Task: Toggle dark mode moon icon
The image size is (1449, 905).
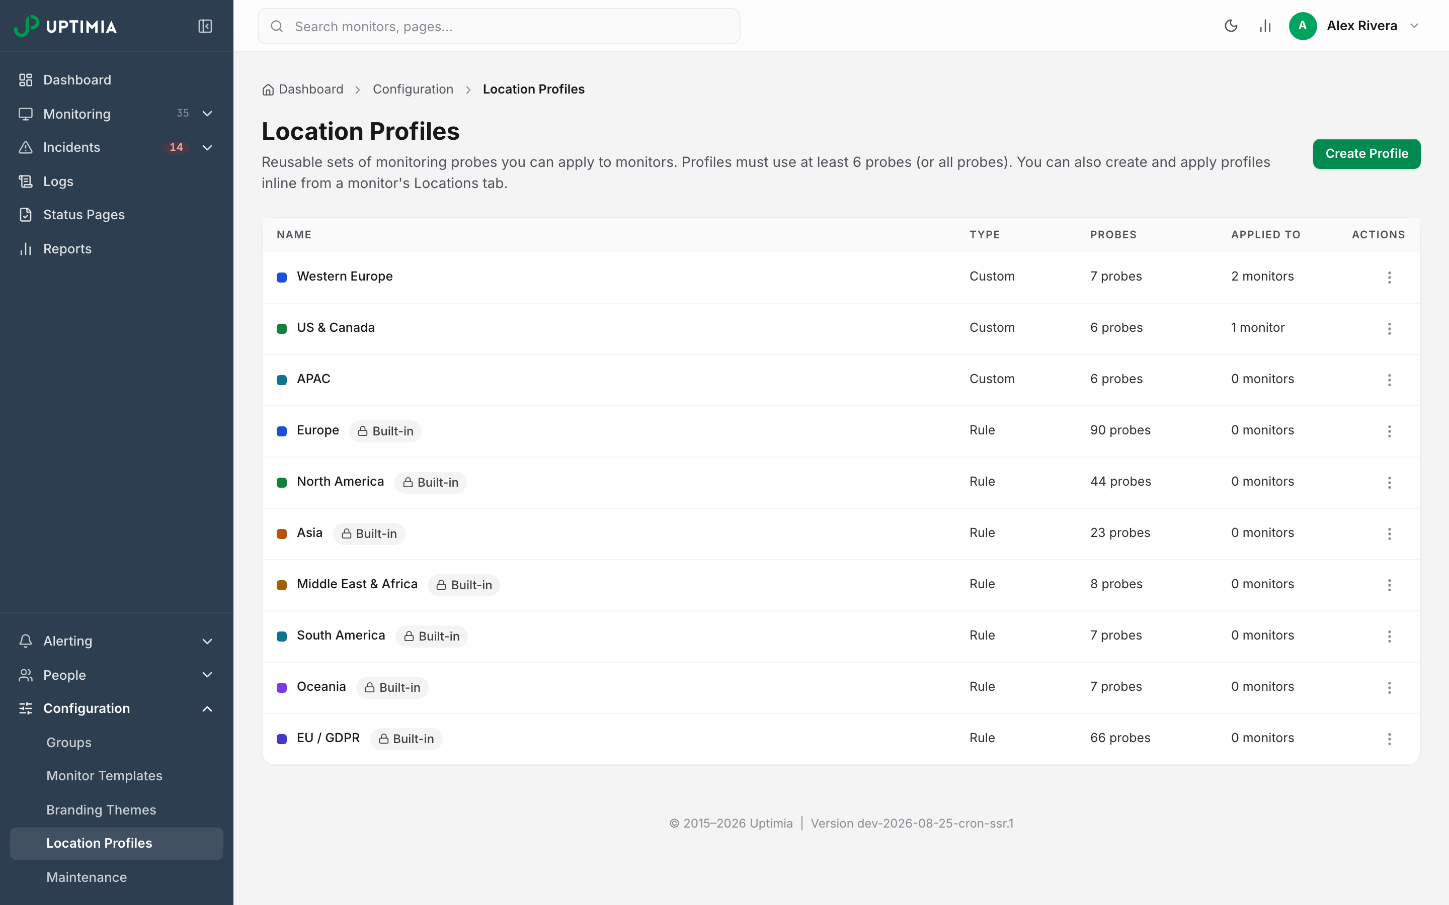Action: pyautogui.click(x=1231, y=26)
